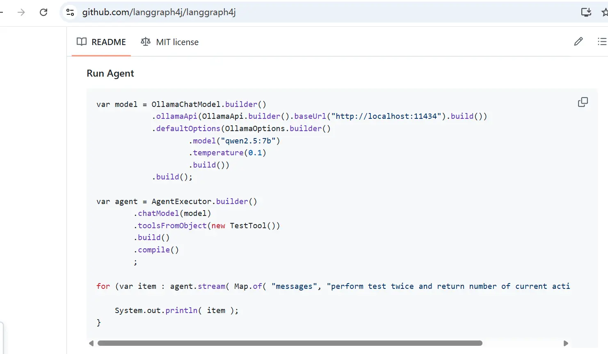This screenshot has height=354, width=608.
Task: Click the book icon beside README
Action: (82, 42)
